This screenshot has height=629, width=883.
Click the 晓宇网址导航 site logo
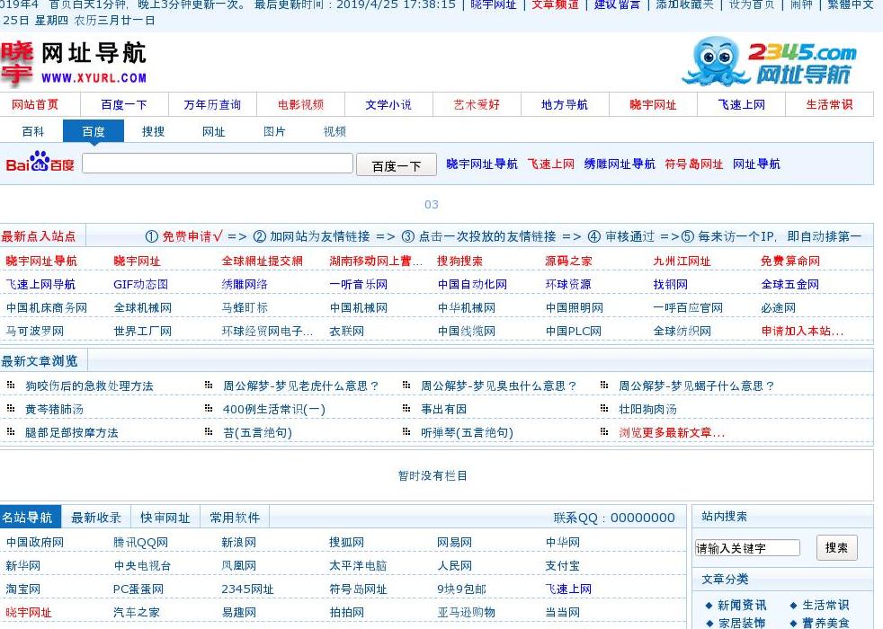[74, 63]
